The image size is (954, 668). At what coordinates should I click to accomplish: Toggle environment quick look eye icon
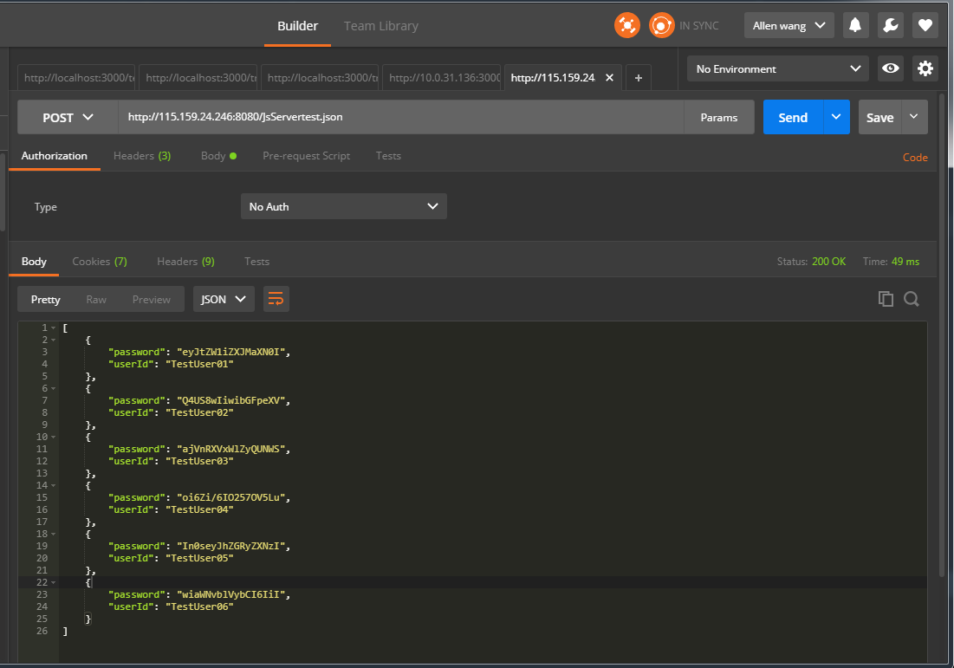[x=891, y=68]
